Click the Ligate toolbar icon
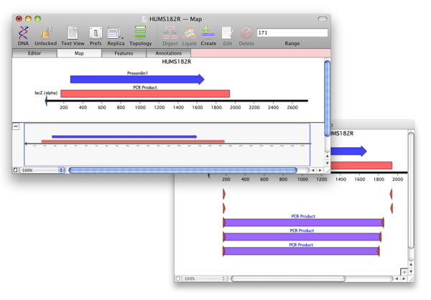 tap(189, 33)
